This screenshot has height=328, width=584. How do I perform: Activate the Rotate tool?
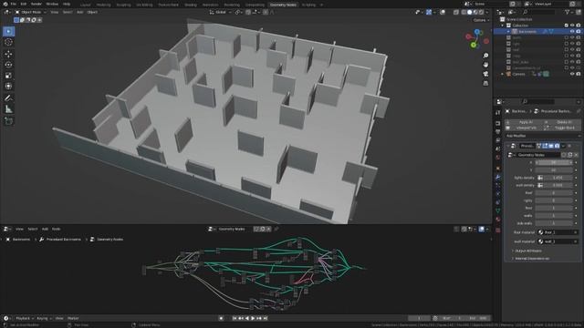click(x=8, y=65)
